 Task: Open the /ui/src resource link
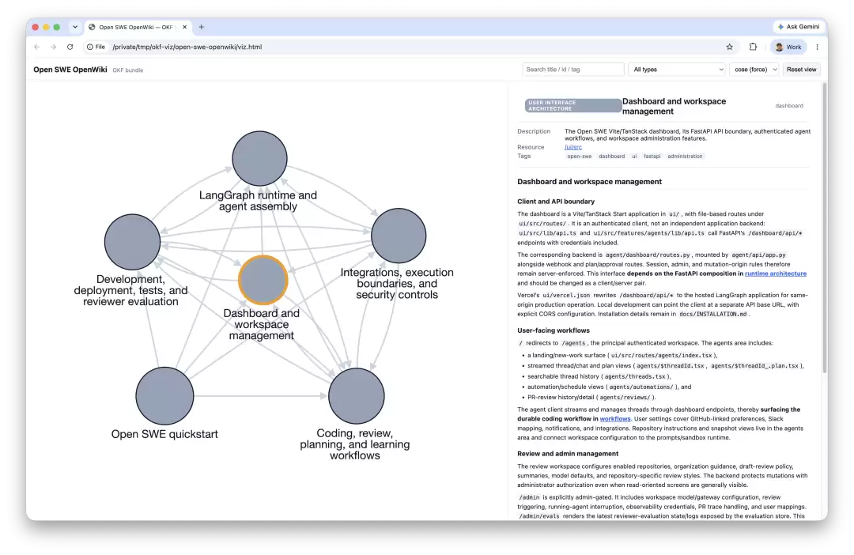pos(573,147)
